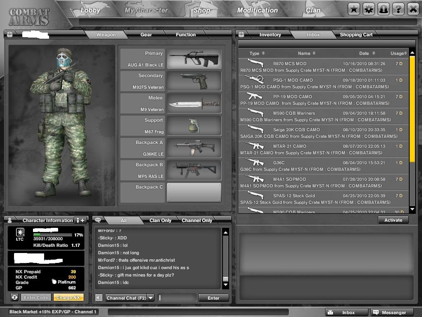Click the empty Backpack C slot
The width and height of the screenshot is (422, 317).
pos(194,192)
